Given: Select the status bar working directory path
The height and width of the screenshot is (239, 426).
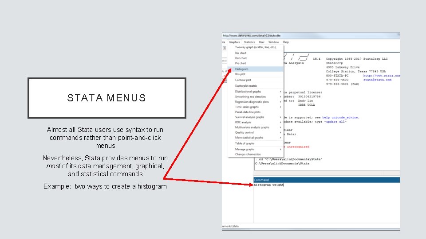Looking at the screenshot, I should 230,226.
